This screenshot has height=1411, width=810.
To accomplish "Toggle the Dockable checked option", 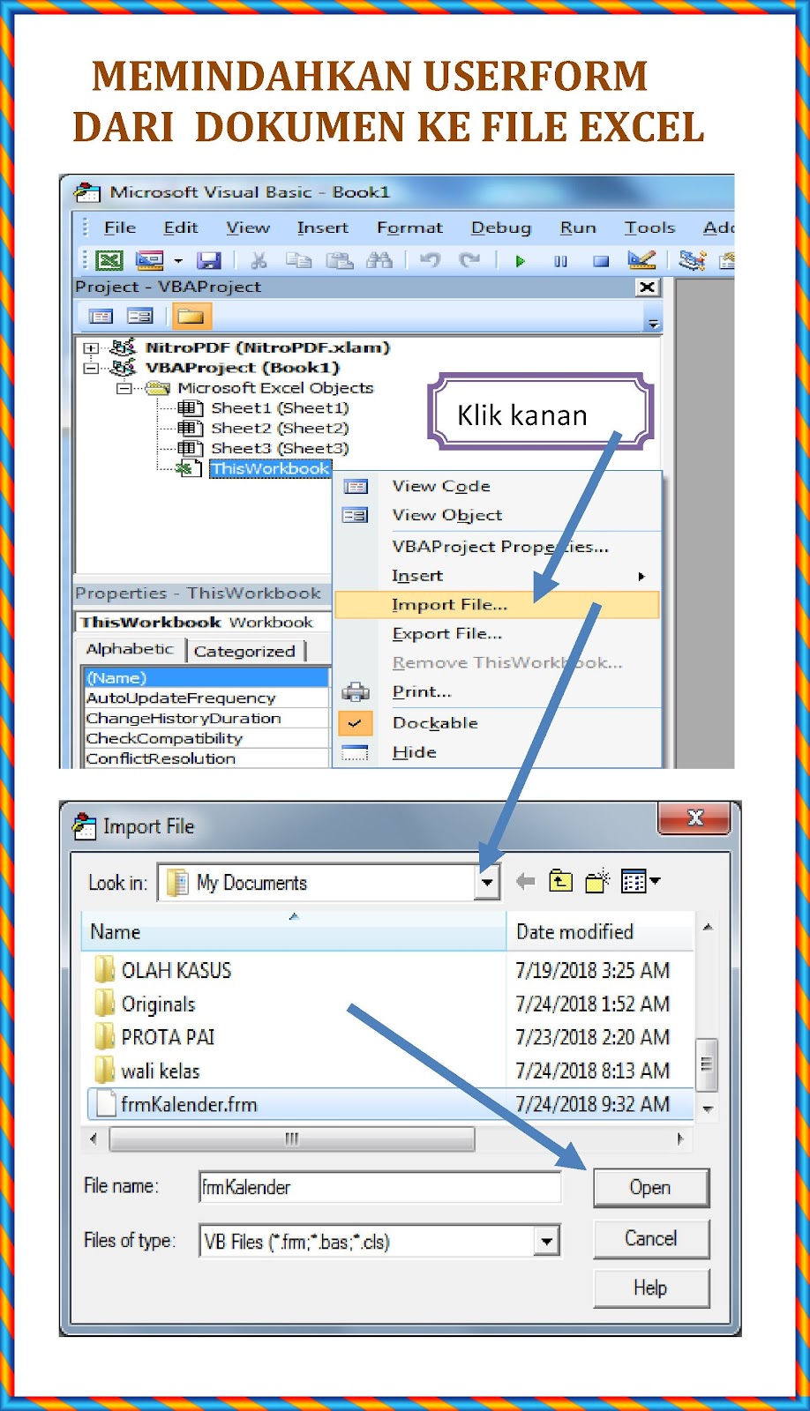I will (x=498, y=723).
